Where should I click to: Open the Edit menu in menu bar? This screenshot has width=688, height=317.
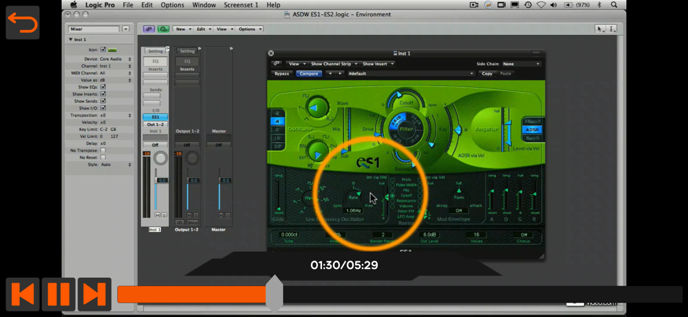click(x=147, y=5)
